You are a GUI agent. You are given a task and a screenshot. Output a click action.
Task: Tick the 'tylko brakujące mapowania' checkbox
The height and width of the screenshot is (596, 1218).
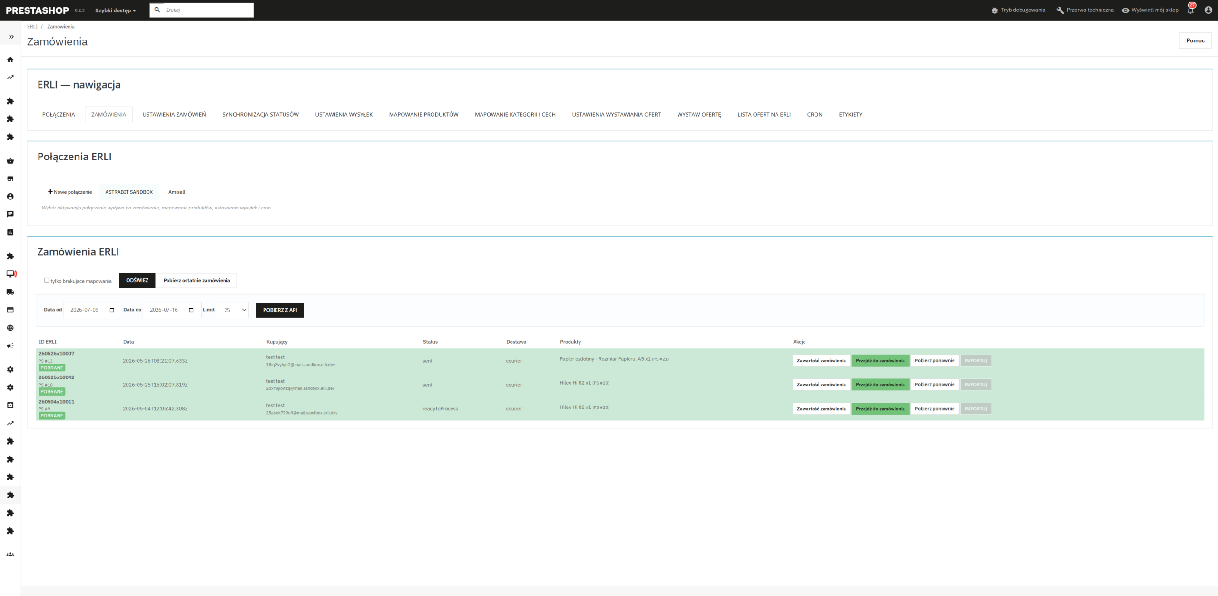(x=47, y=280)
